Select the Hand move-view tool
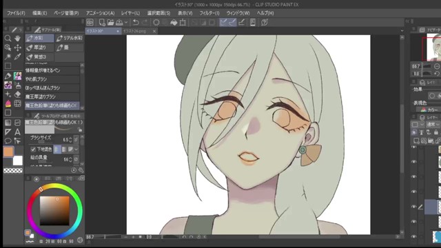This screenshot has width=441, height=248. click(17, 39)
